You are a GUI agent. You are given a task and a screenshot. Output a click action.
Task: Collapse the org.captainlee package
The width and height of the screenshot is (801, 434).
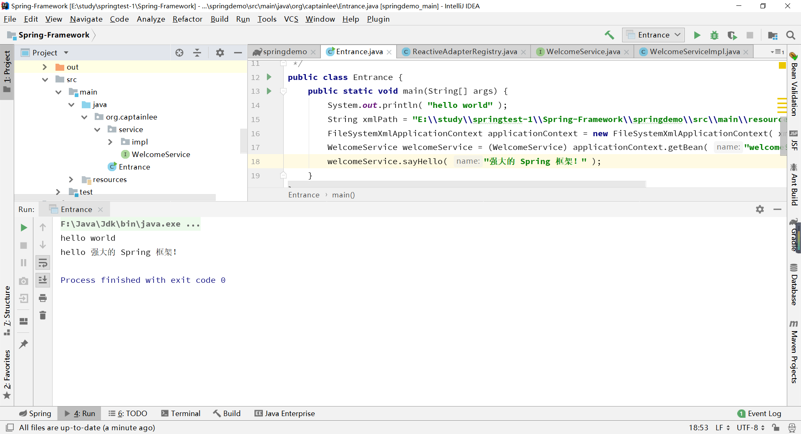(x=84, y=117)
